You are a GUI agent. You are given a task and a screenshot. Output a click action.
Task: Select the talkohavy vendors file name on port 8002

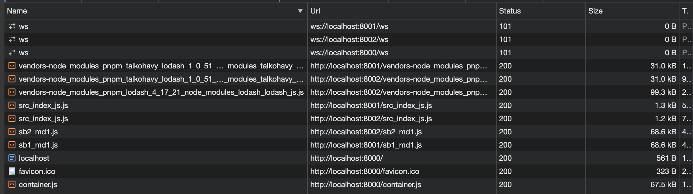[x=161, y=79]
